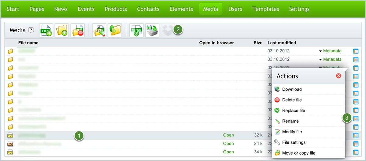Open the help question mark beside Media
This screenshot has width=366, height=161.
point(31,30)
